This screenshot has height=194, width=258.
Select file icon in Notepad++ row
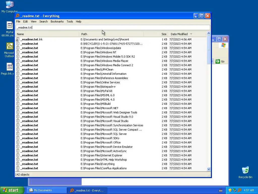(18, 87)
